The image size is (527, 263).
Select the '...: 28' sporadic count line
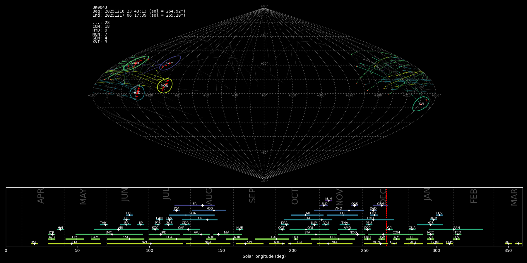[x=101, y=23]
